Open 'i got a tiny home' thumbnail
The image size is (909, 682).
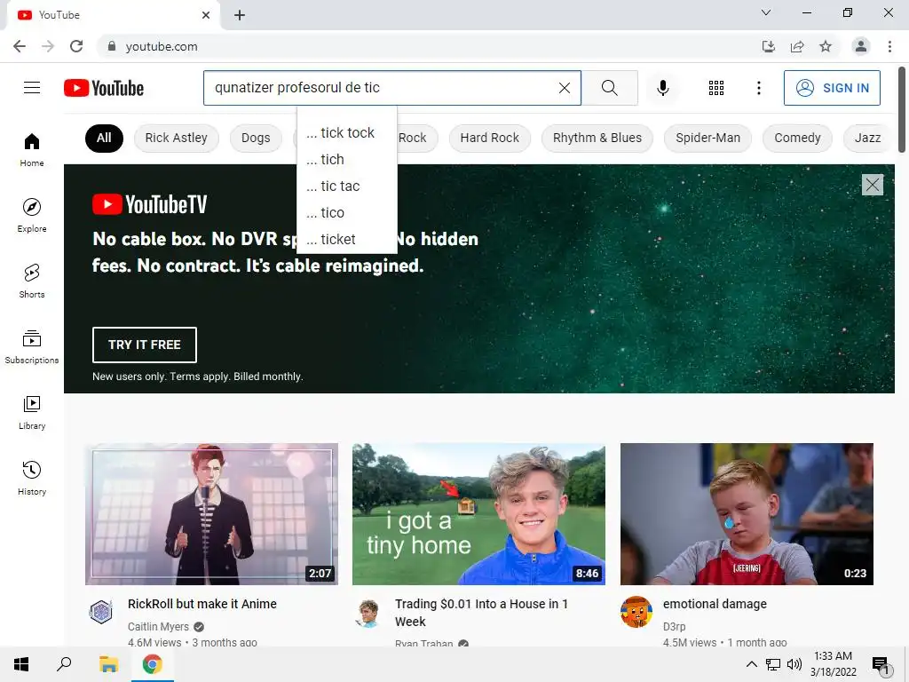coord(478,514)
